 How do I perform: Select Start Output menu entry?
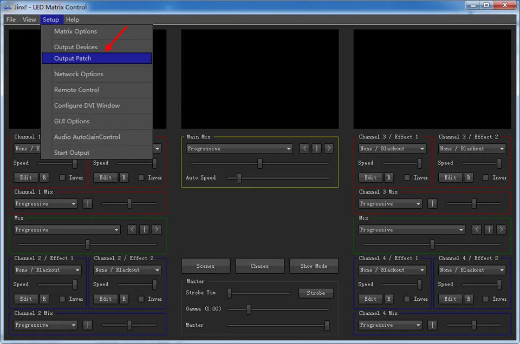click(x=97, y=153)
